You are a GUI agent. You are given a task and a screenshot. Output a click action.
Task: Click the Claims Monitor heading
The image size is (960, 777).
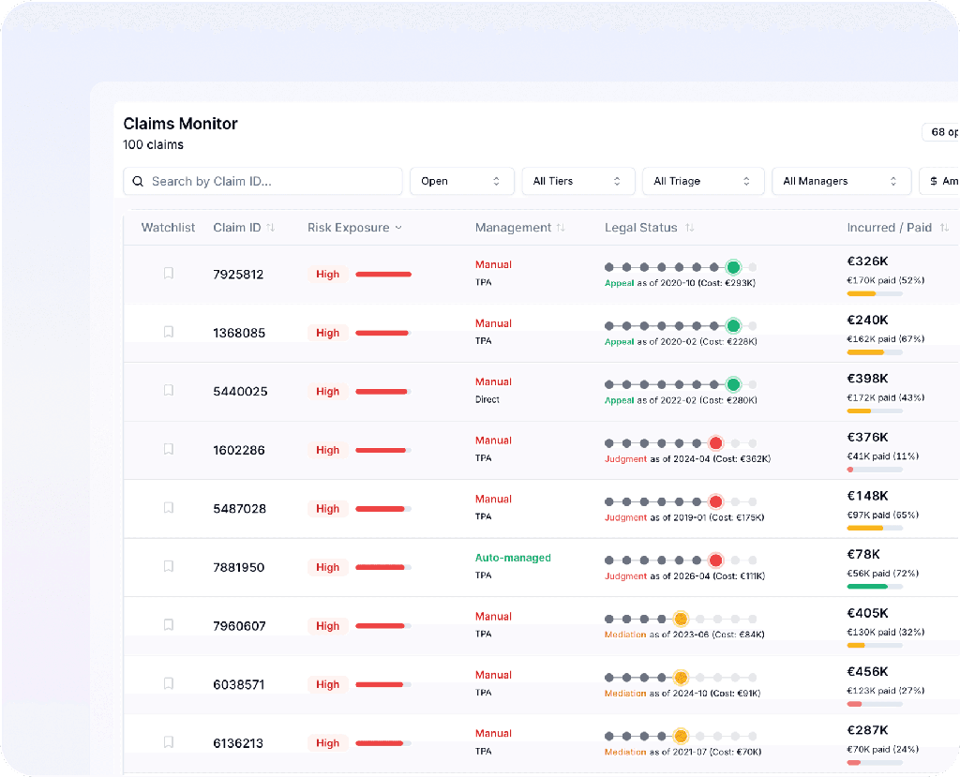[181, 124]
